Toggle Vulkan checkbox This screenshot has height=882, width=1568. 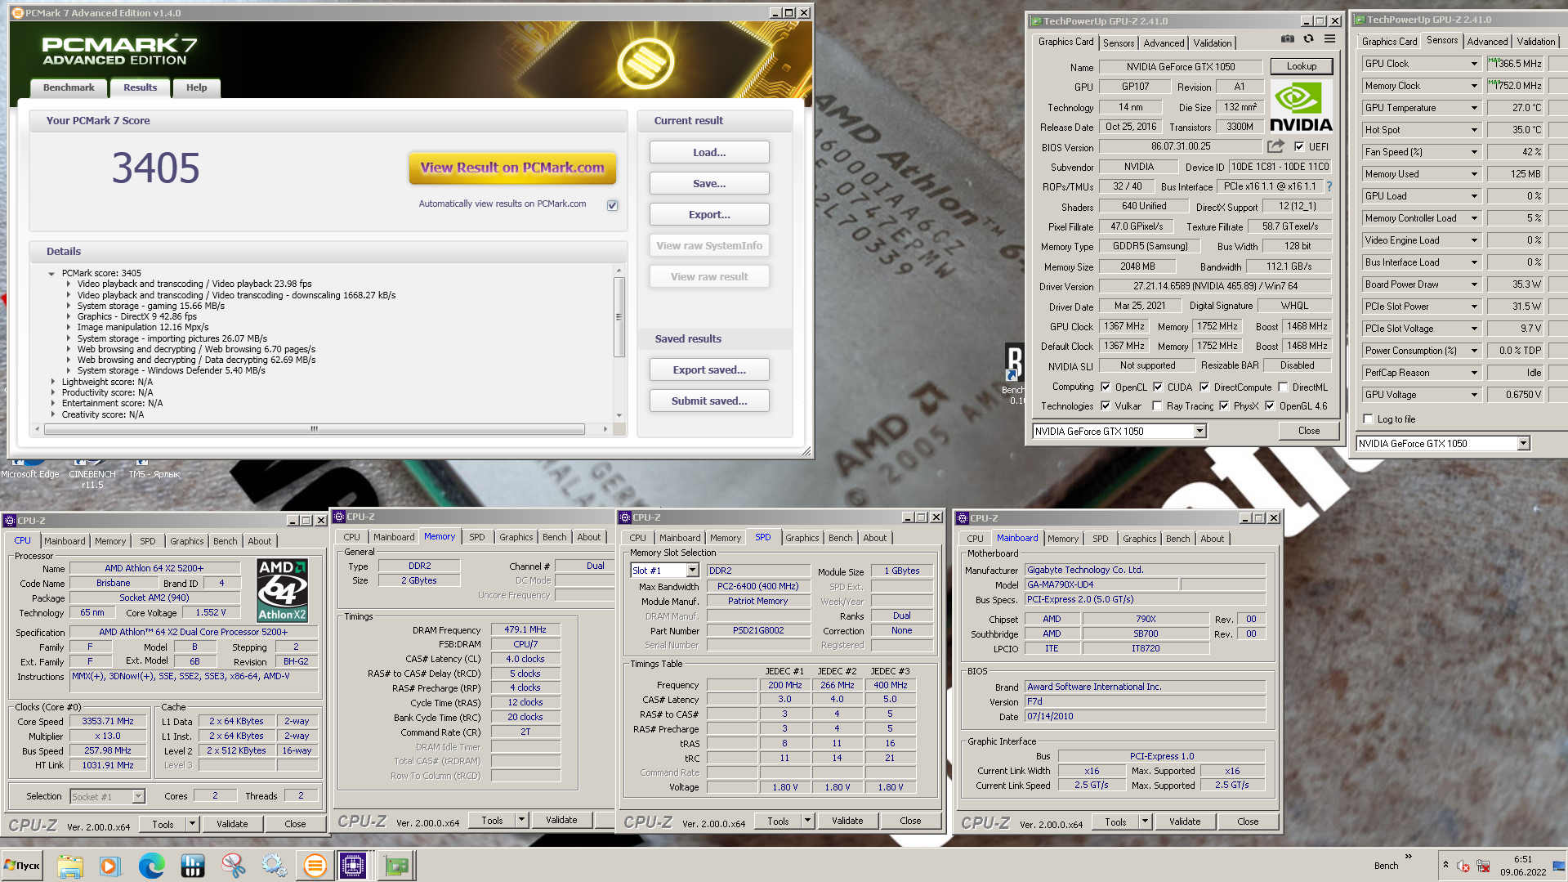(1106, 406)
